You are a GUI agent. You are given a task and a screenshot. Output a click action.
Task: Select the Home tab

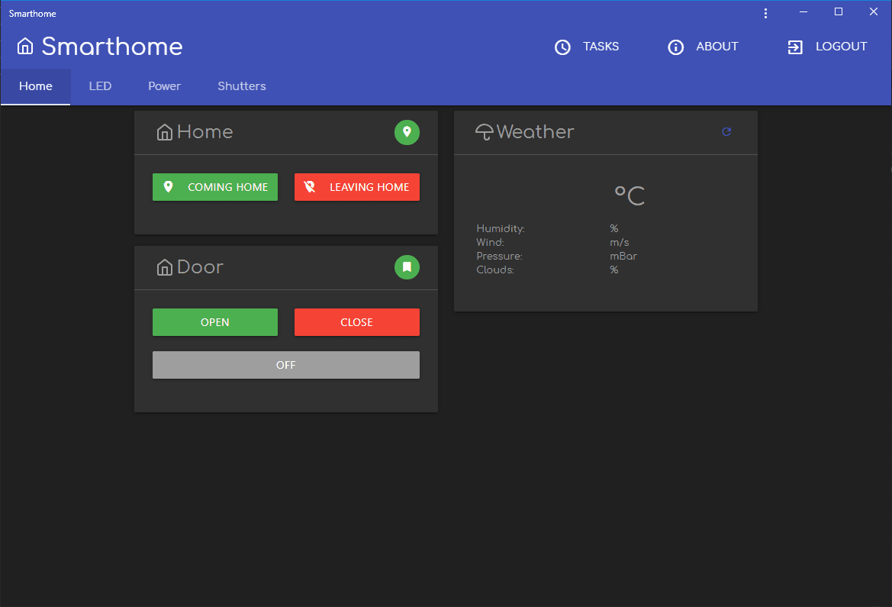(x=36, y=86)
